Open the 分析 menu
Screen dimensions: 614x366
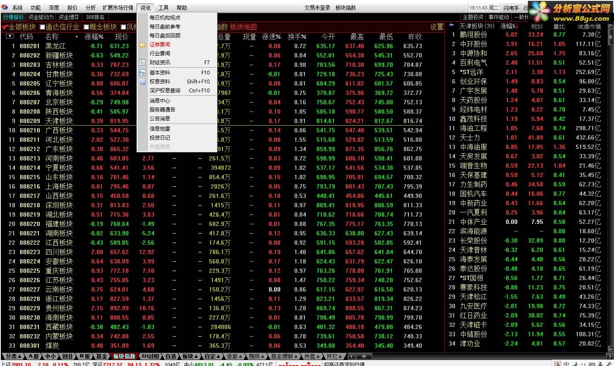[91, 8]
